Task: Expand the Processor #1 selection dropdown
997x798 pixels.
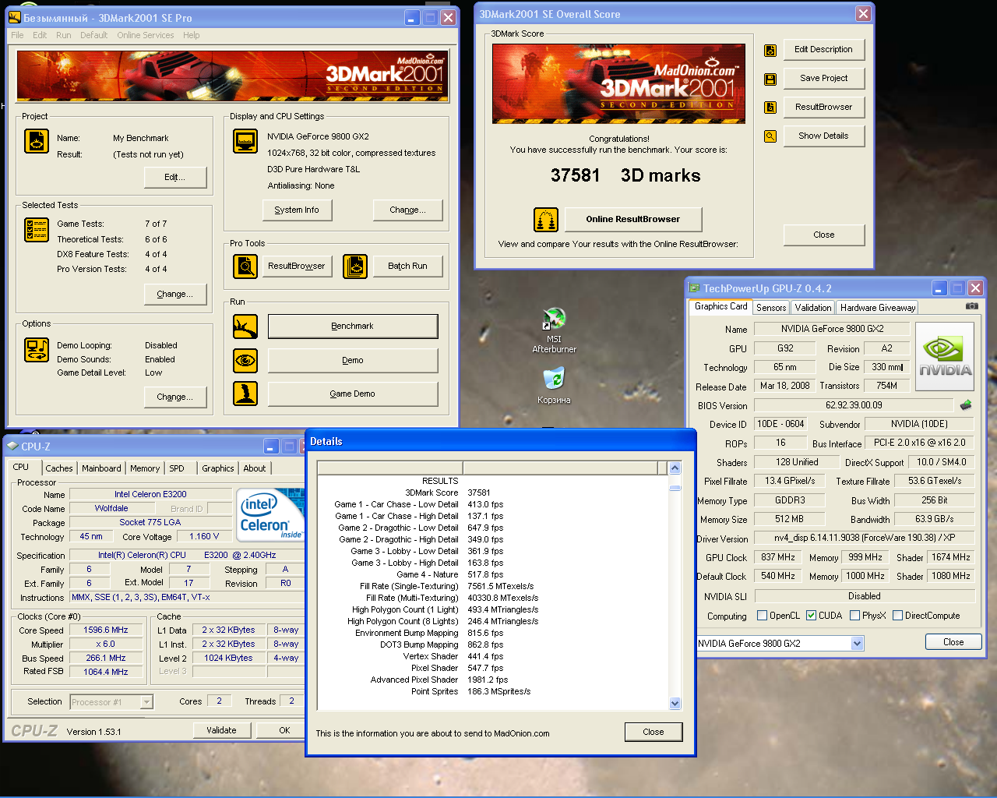Action: point(146,702)
